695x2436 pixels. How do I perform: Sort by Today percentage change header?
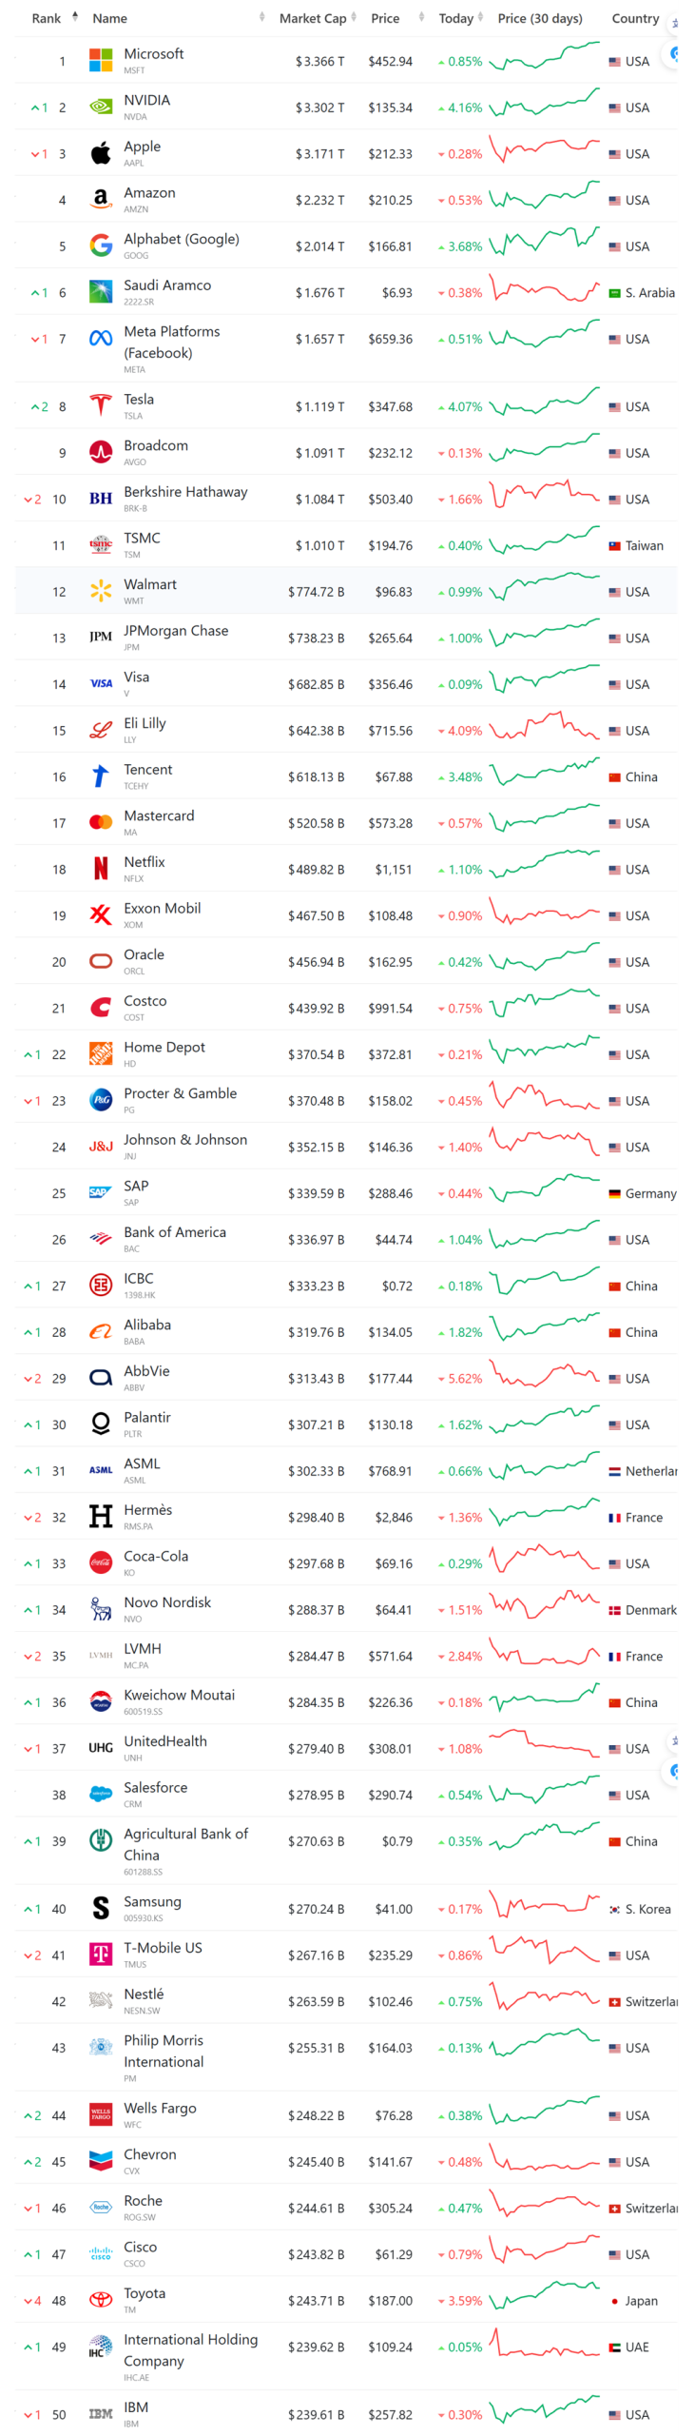click(x=456, y=18)
